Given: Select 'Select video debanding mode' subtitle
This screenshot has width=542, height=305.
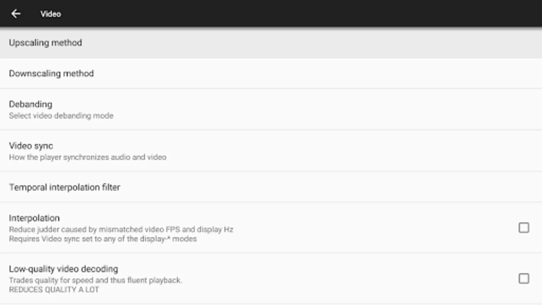Looking at the screenshot, I should pos(61,116).
